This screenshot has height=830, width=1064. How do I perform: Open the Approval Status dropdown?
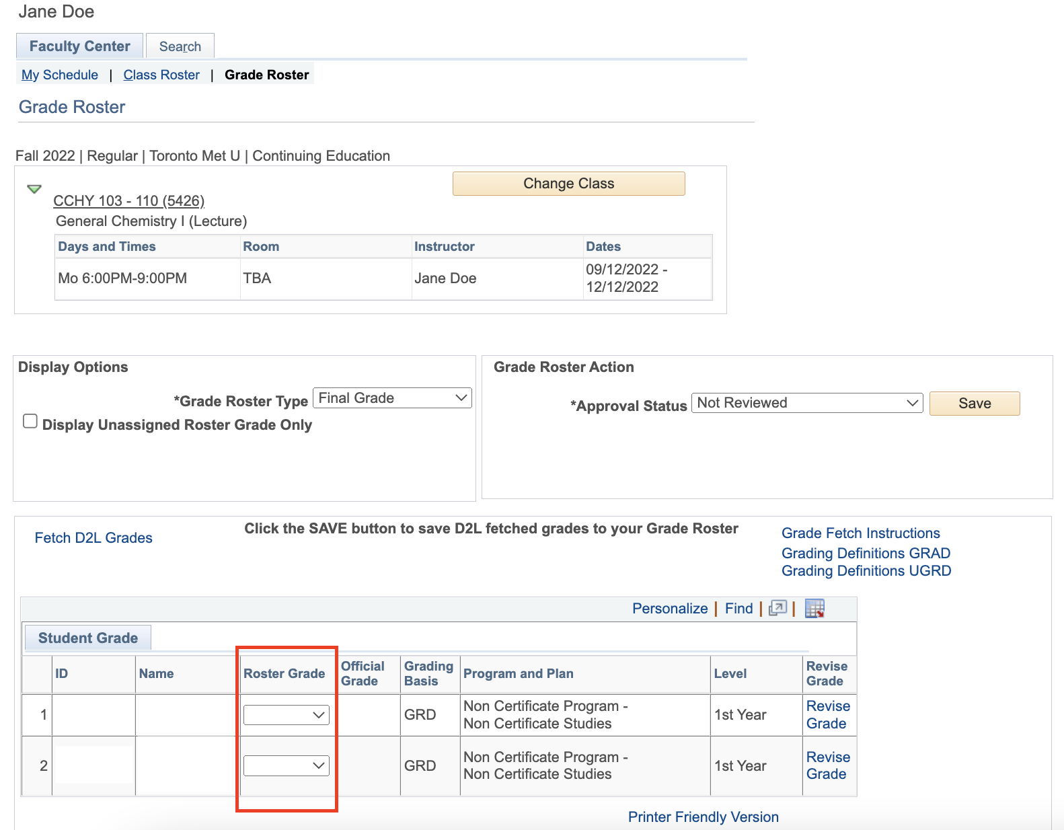coord(806,403)
